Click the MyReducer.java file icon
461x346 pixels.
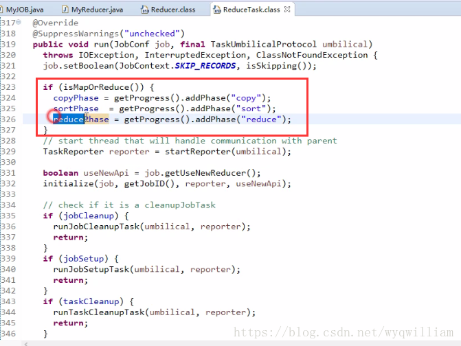click(65, 10)
